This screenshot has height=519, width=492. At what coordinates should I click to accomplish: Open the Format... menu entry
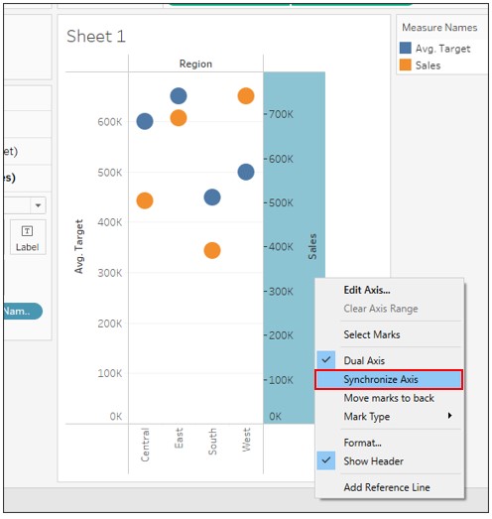363,443
